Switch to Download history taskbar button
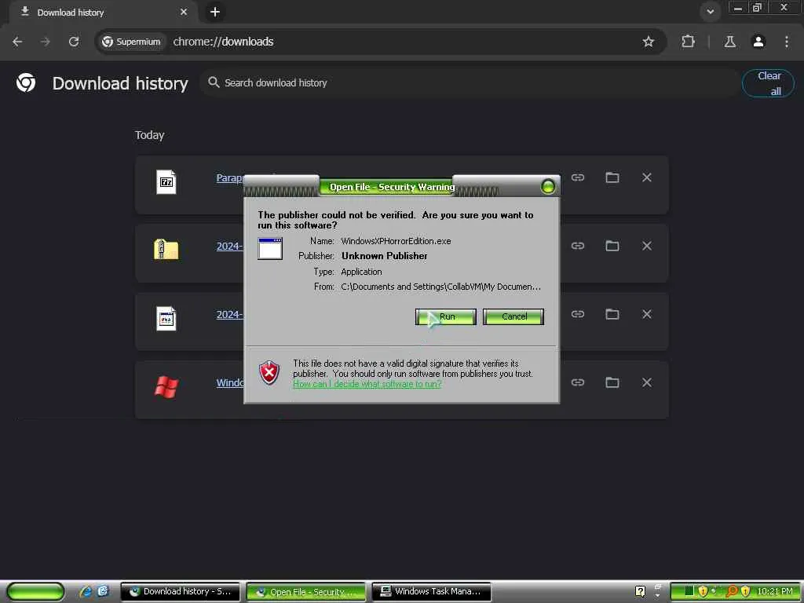 click(181, 592)
